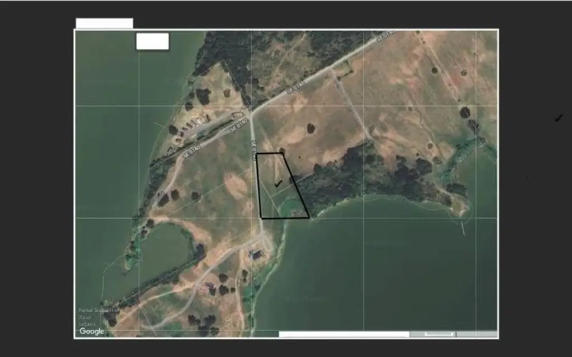
Task: Click the Google logo on the map
Action: click(92, 331)
